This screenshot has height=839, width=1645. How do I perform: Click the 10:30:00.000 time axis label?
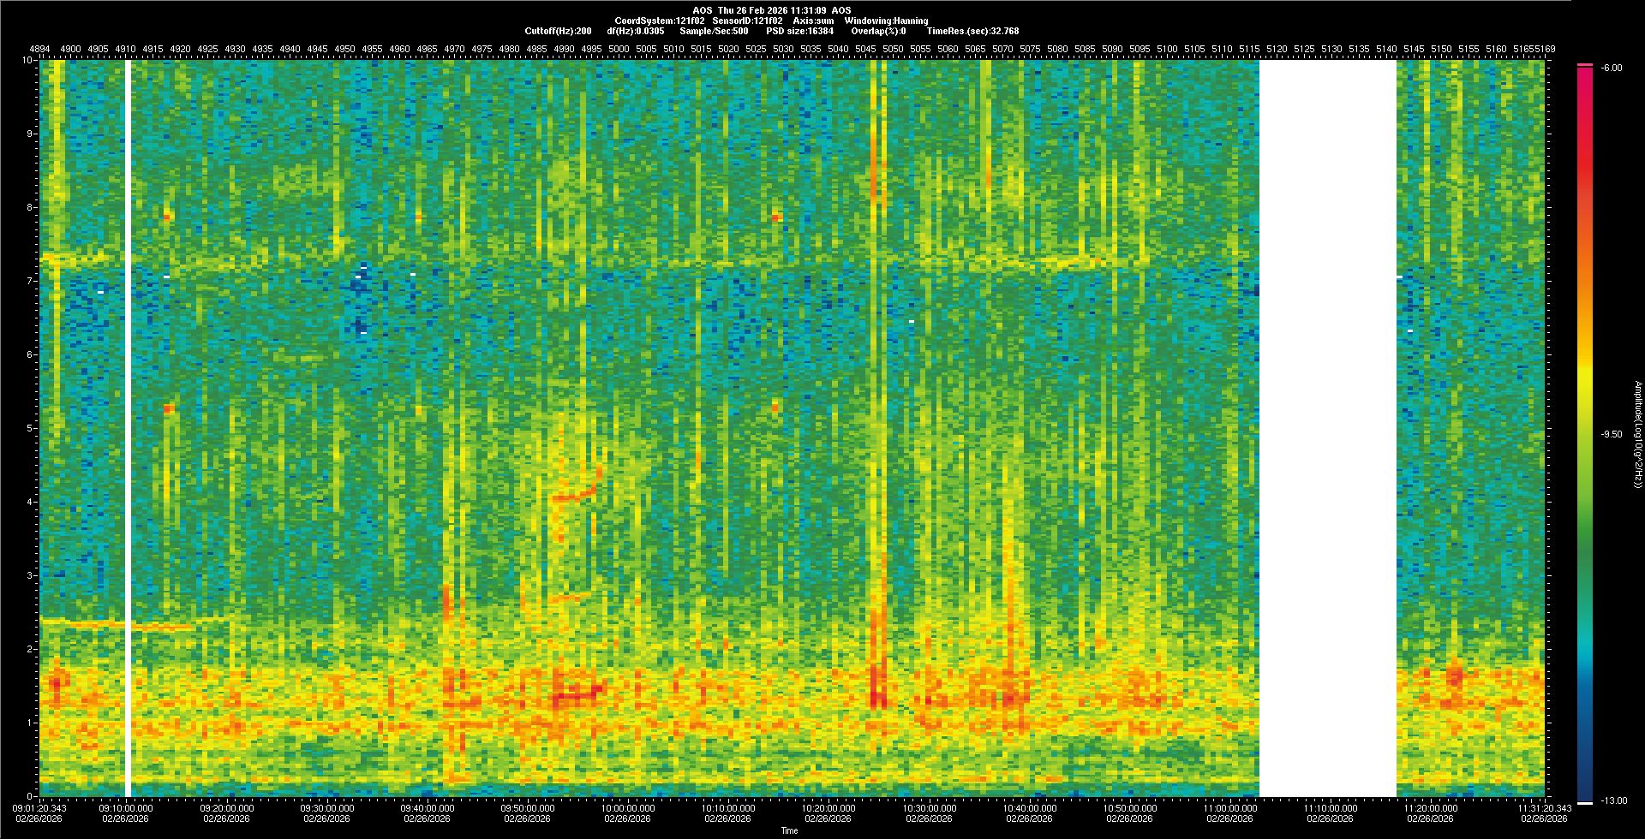[x=929, y=808]
